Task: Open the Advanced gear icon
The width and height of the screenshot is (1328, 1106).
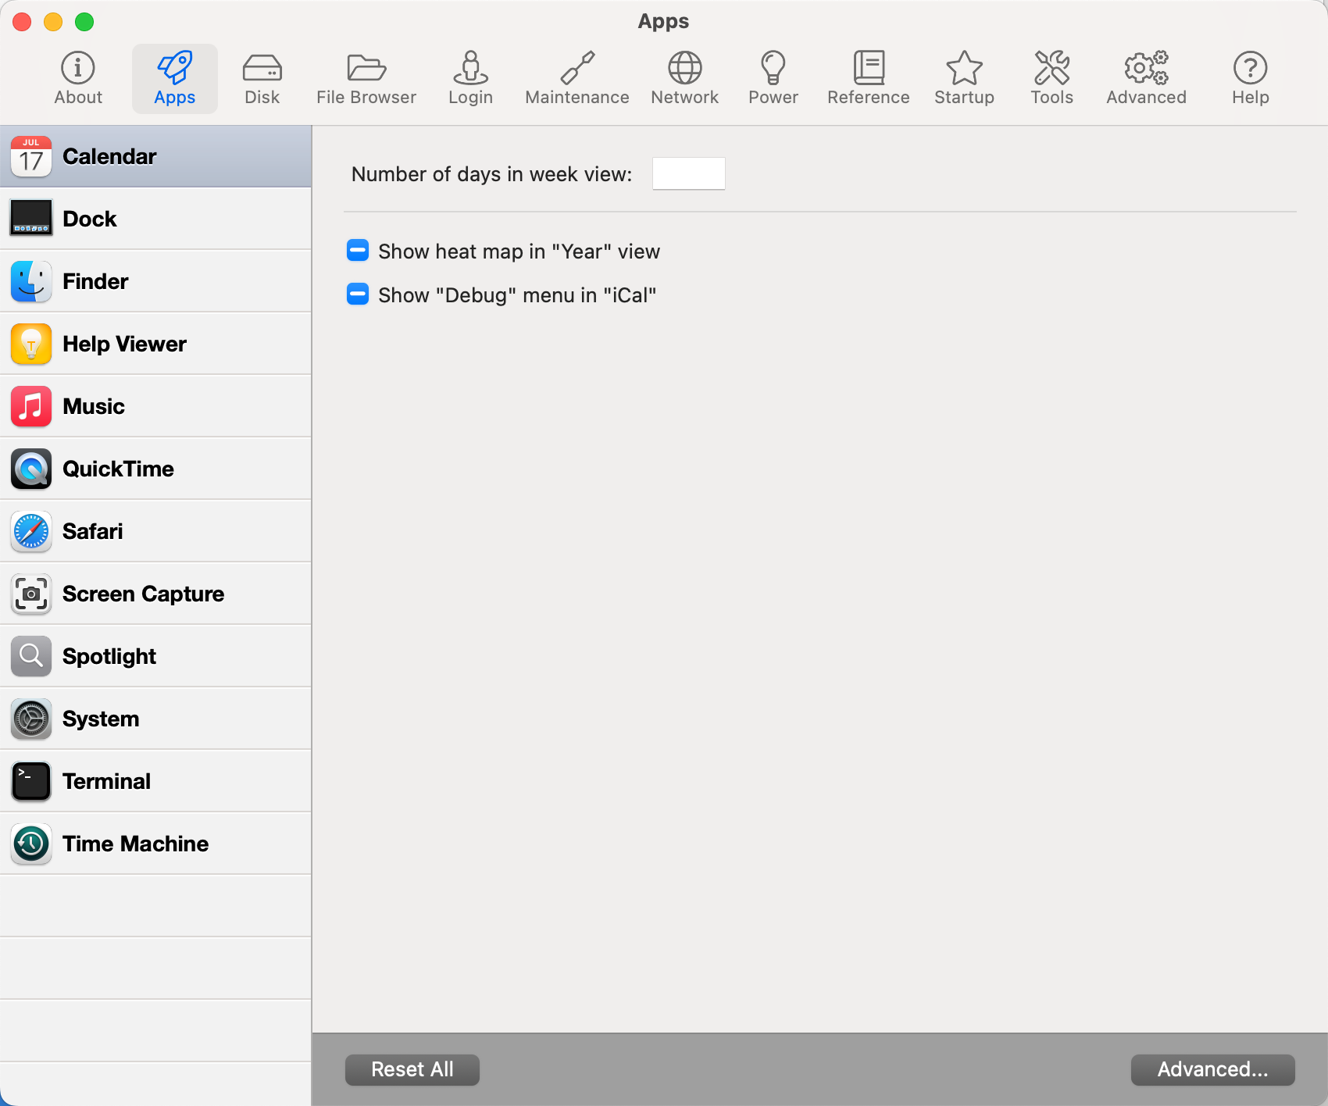Action: (x=1145, y=77)
